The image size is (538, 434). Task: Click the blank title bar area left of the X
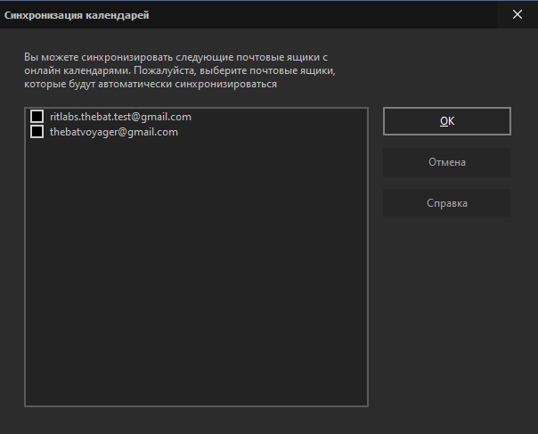pyautogui.click(x=322, y=15)
